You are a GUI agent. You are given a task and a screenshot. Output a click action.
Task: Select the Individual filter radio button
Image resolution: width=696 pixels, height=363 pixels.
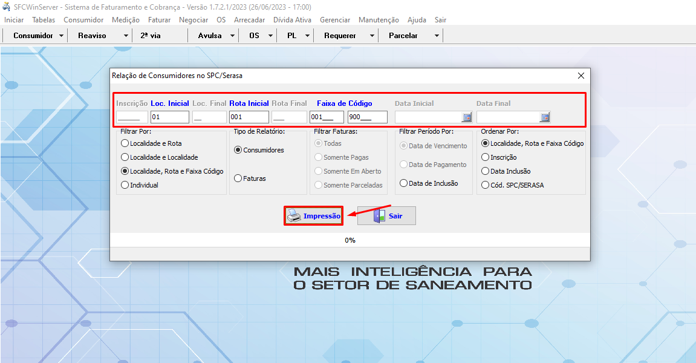tap(125, 185)
